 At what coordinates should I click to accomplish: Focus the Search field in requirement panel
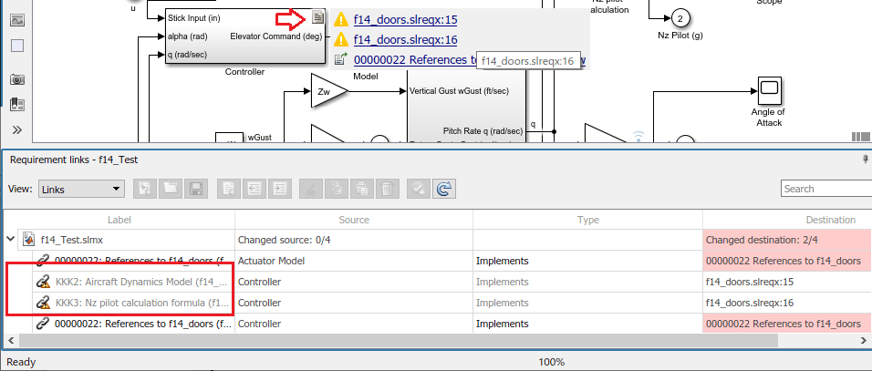(x=826, y=189)
